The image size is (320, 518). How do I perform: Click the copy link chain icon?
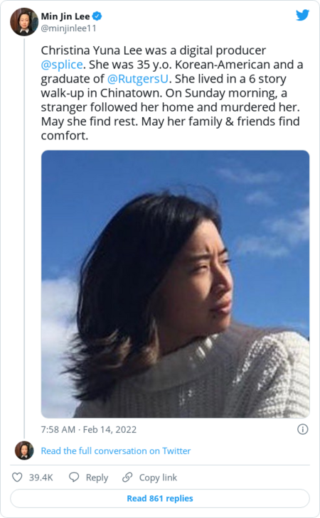tap(127, 477)
